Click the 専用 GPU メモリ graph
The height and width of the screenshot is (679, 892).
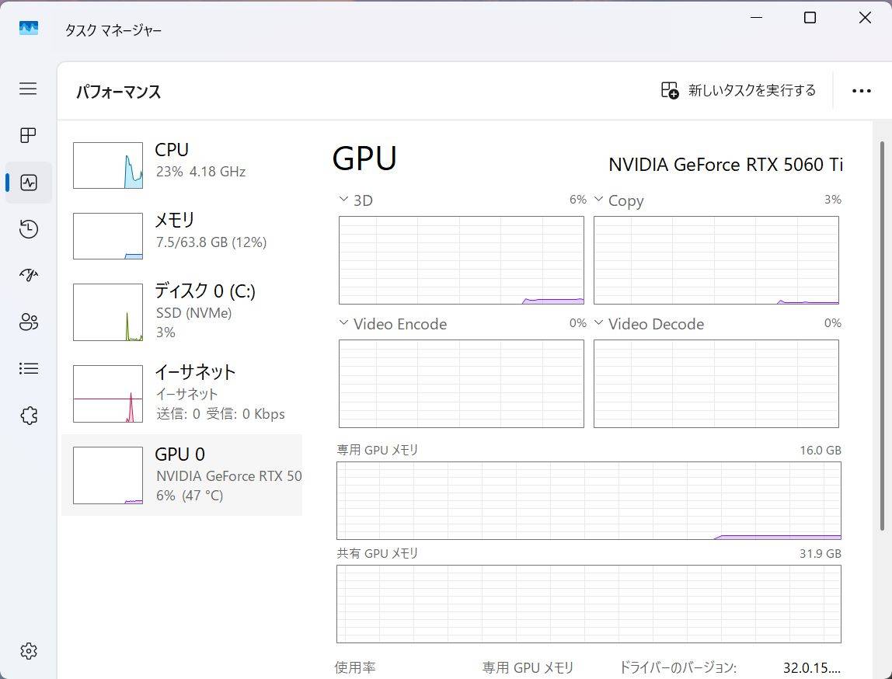pos(589,500)
